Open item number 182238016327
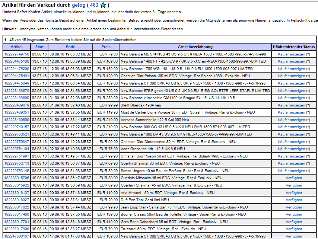318x239 pixels. click(x=17, y=200)
